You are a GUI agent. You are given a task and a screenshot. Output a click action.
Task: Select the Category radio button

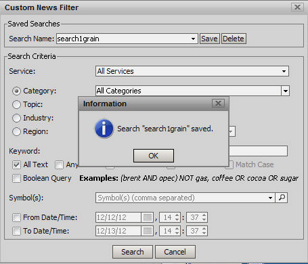(x=16, y=91)
